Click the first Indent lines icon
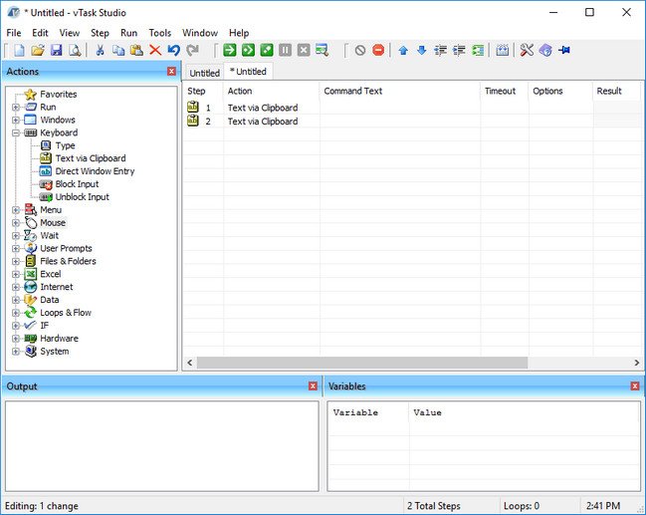This screenshot has width=646, height=515. [x=440, y=50]
